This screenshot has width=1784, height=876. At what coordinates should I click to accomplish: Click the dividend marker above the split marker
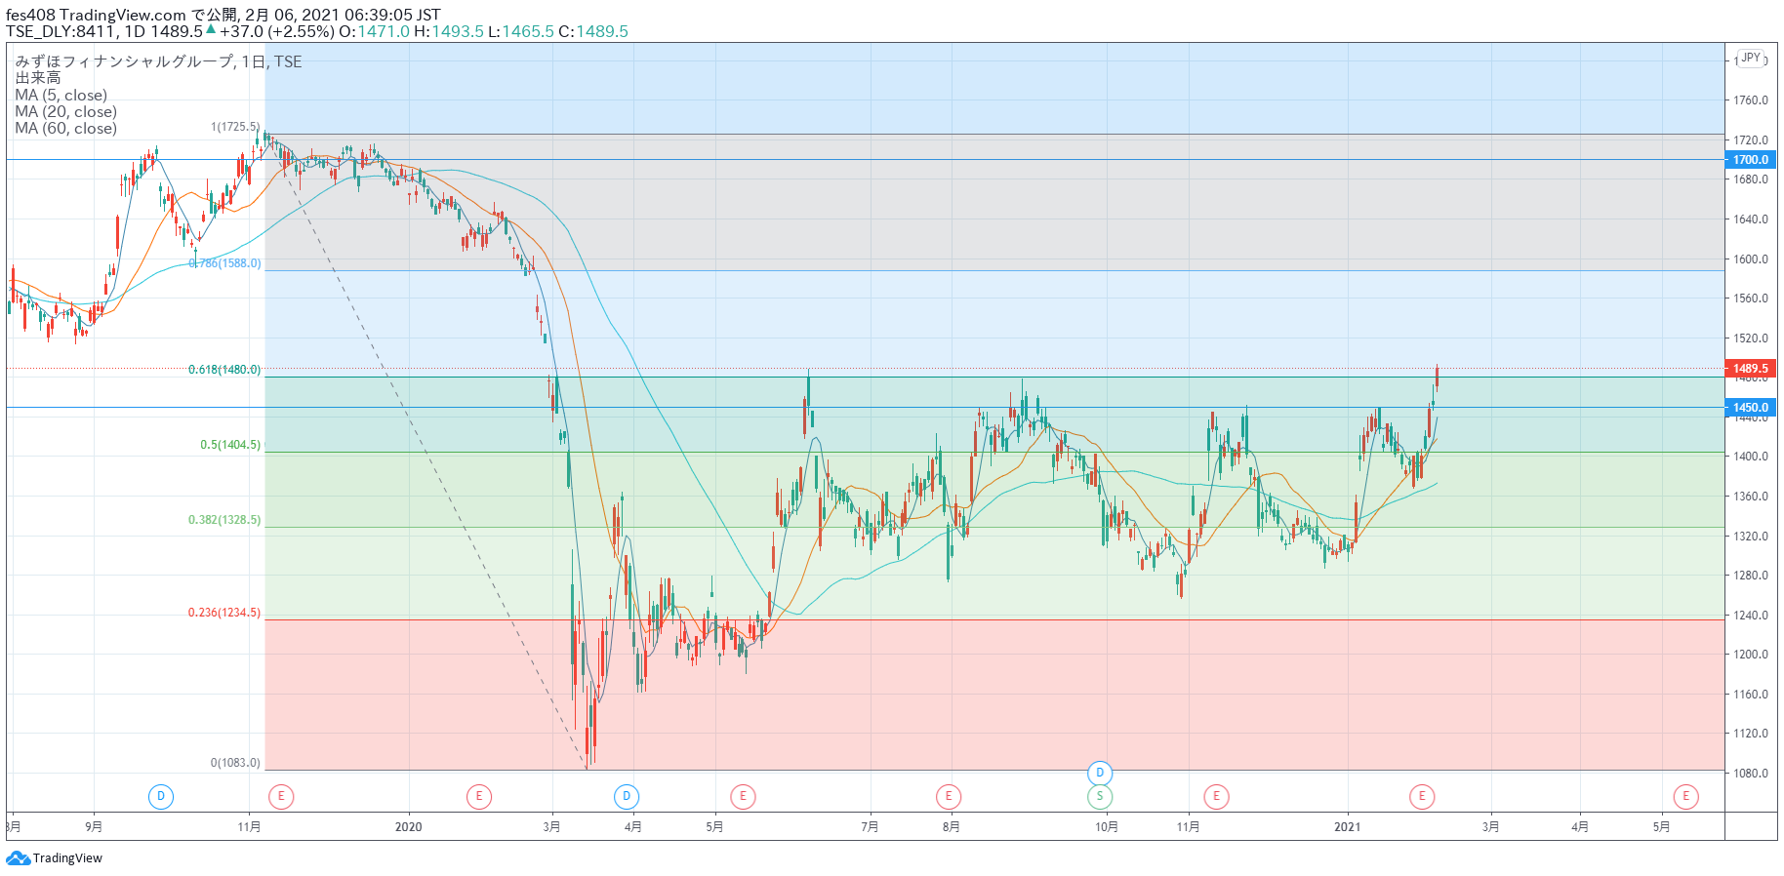click(x=1100, y=773)
